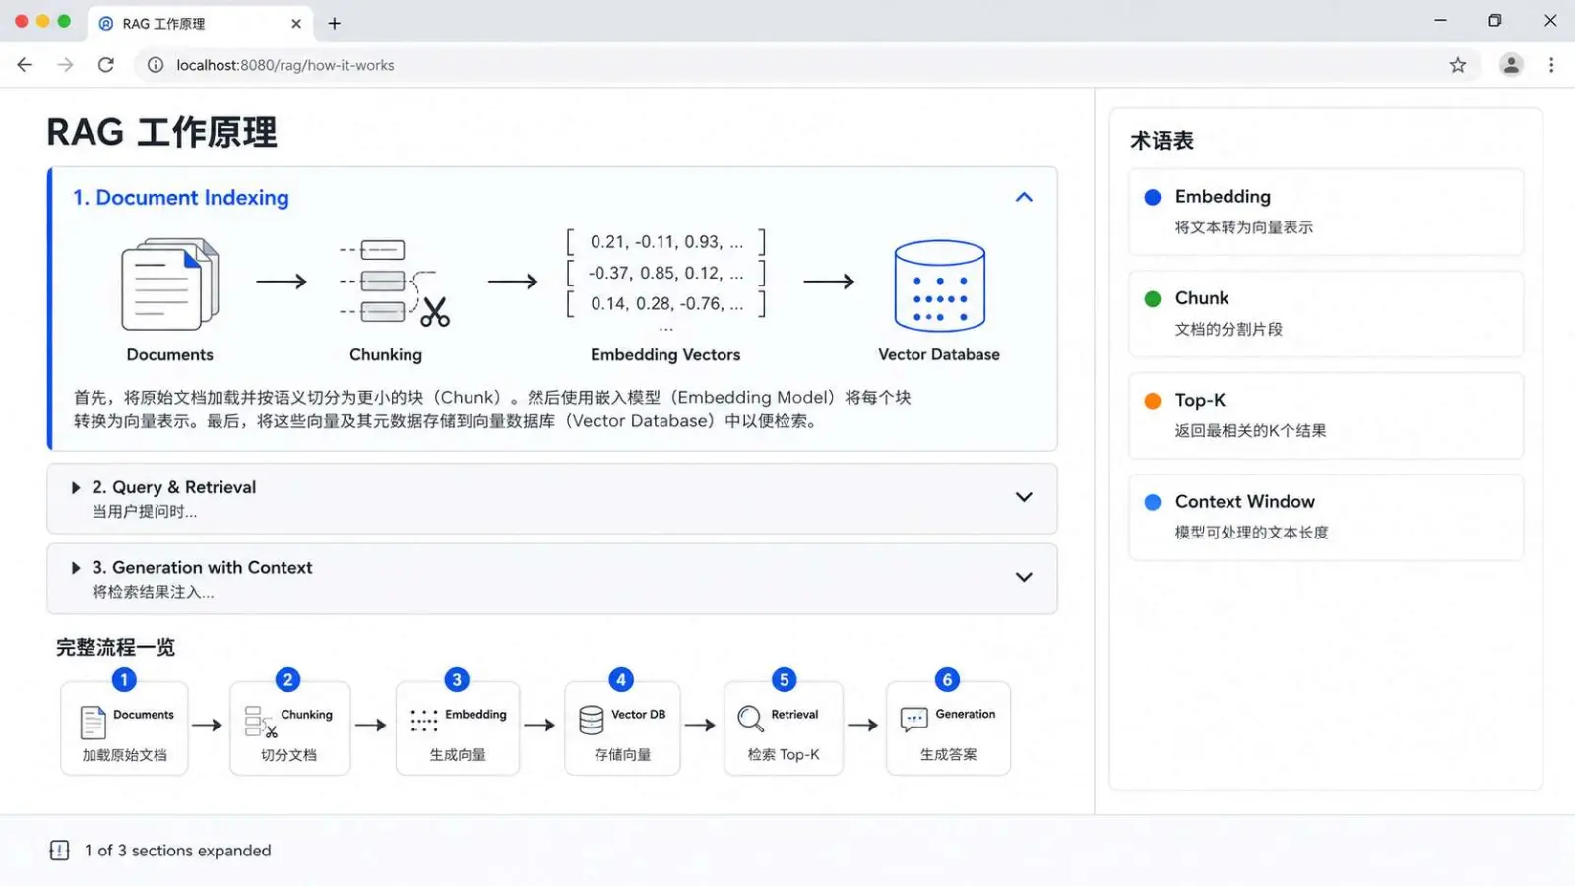Close the 'RAG 工作原理' tab
This screenshot has width=1575, height=886.
click(295, 23)
